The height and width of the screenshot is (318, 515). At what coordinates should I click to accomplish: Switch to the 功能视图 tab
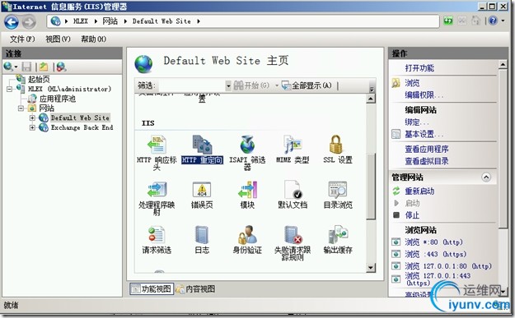point(152,289)
